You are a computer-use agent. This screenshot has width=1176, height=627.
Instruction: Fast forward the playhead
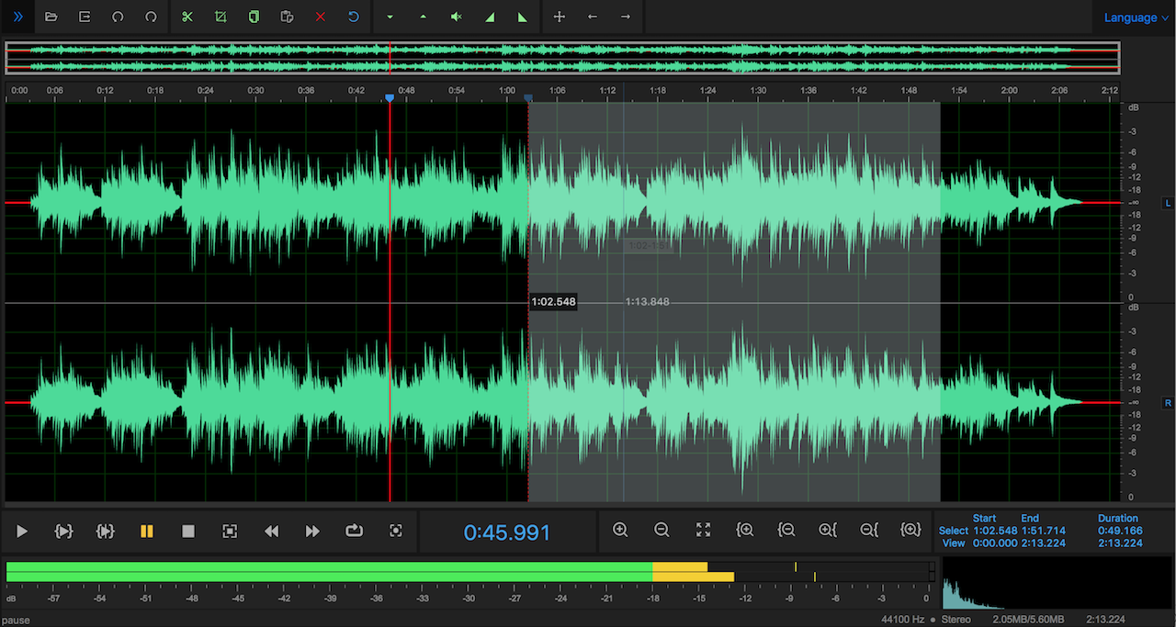[x=312, y=531]
